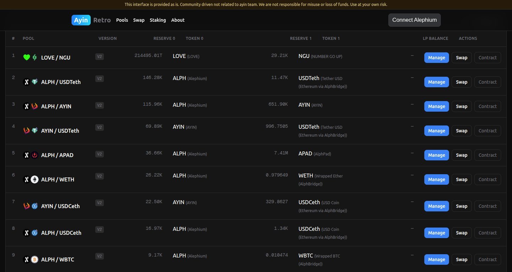This screenshot has width=512, height=272.
Task: Click the "LP BALANCE" column header
Action: click(x=436, y=38)
